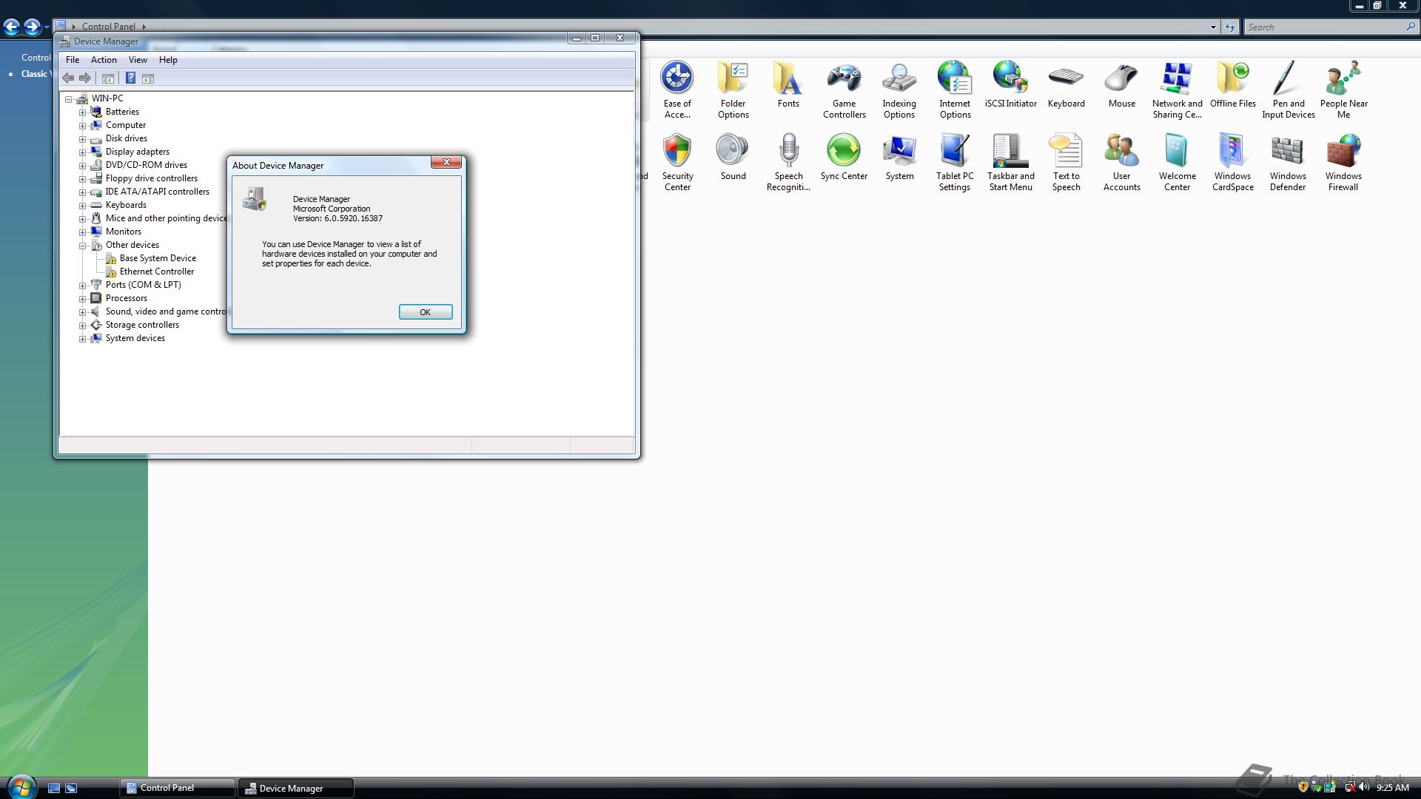Click OK in About Device Manager dialog
This screenshot has height=799, width=1421.
pyautogui.click(x=426, y=312)
